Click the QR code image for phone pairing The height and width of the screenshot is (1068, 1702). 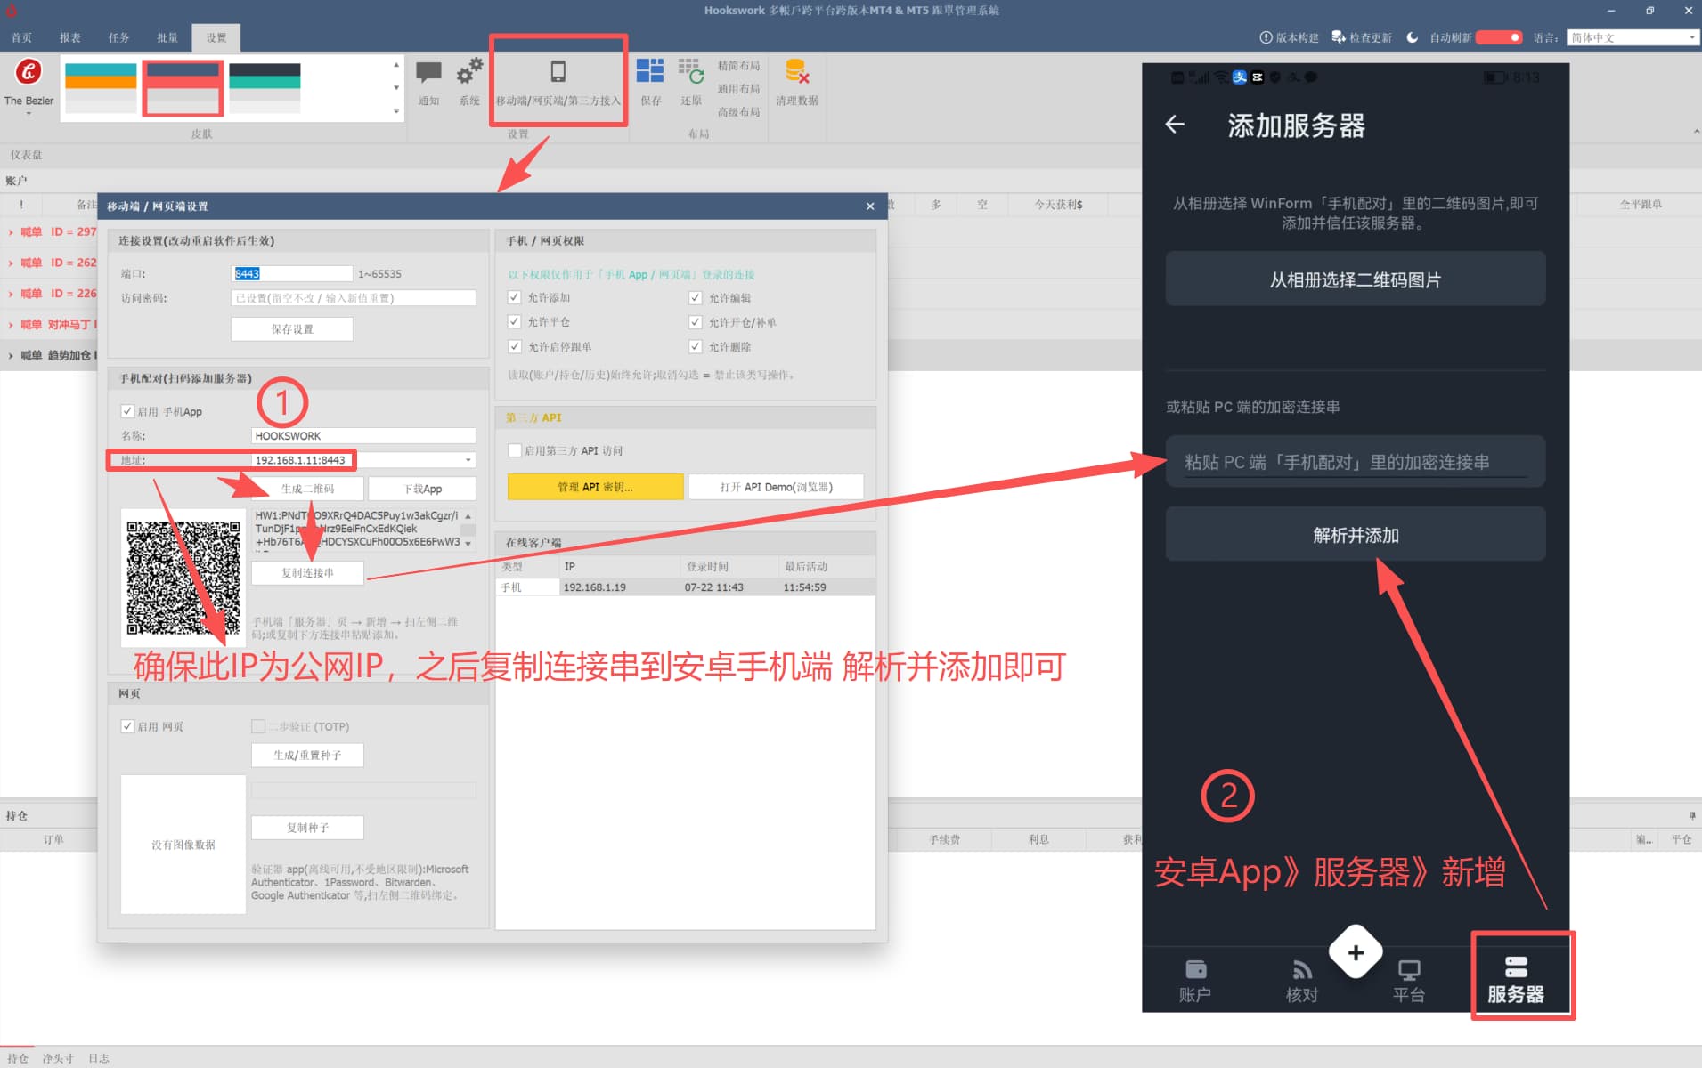point(183,578)
